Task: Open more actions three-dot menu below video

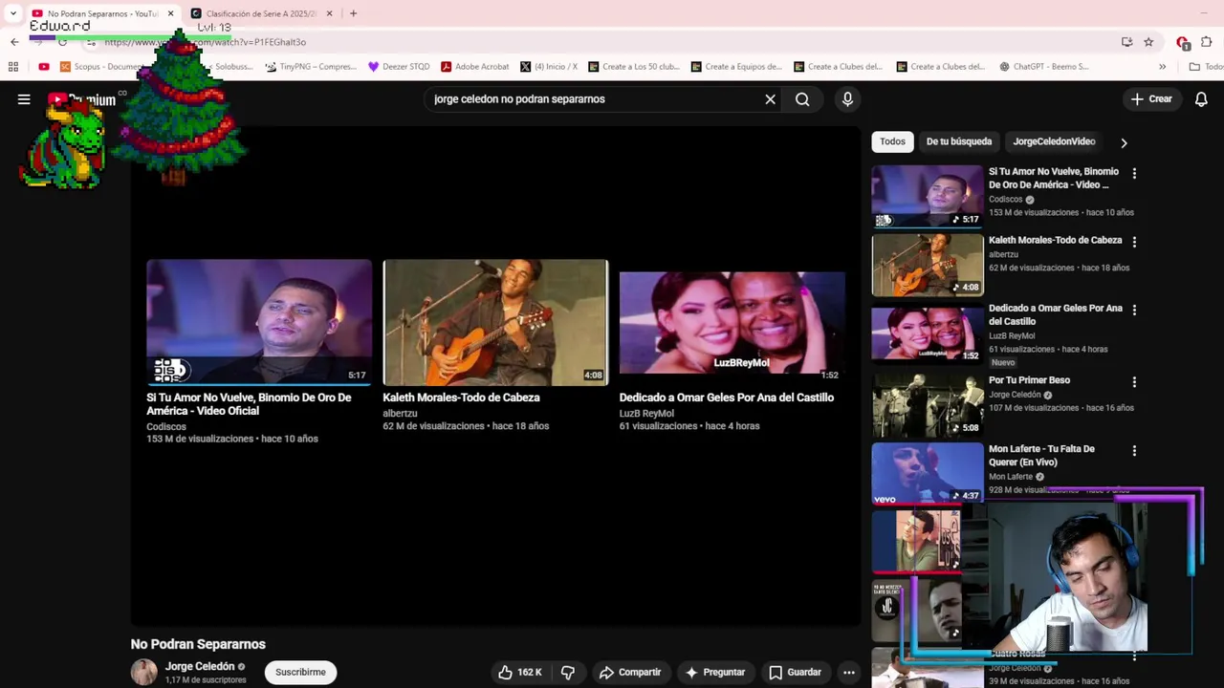Action: coord(848,672)
